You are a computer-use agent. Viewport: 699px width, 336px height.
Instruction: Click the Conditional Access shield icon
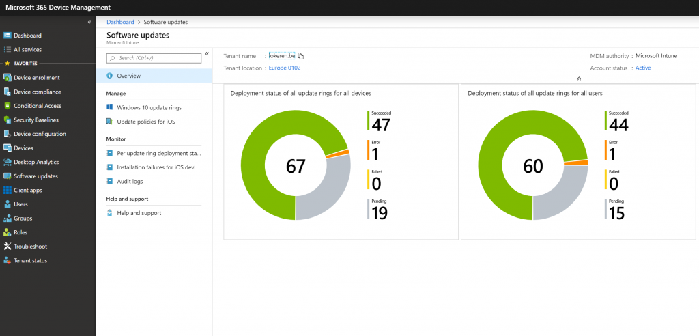tap(7, 106)
